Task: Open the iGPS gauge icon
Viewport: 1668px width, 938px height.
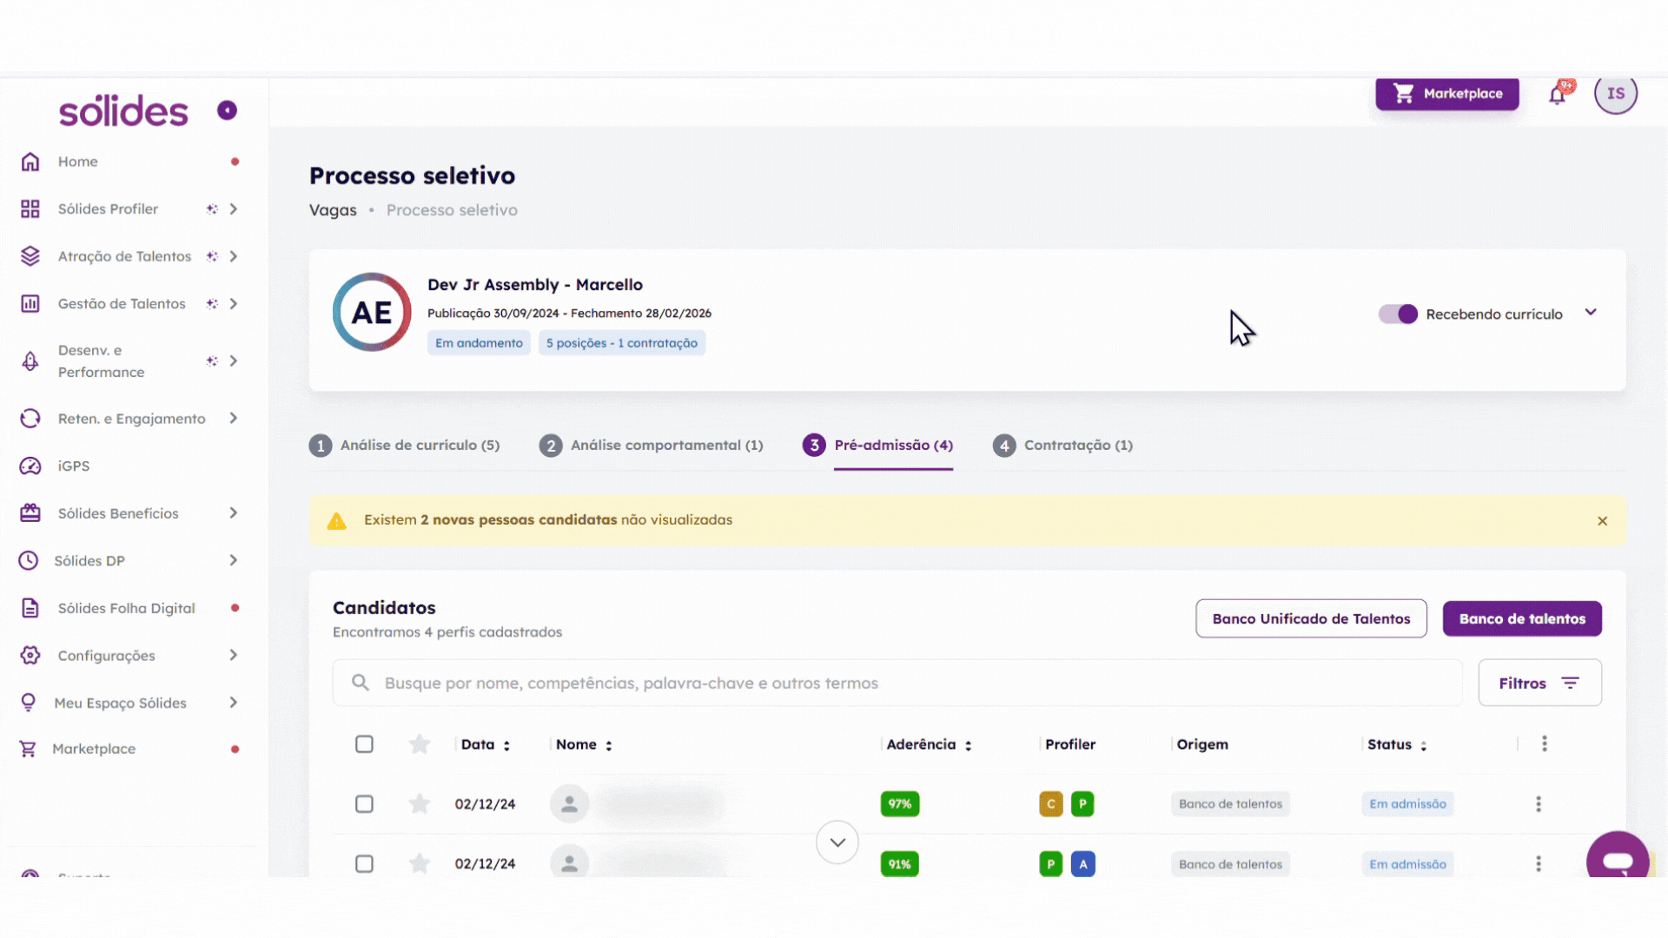Action: pos(30,466)
